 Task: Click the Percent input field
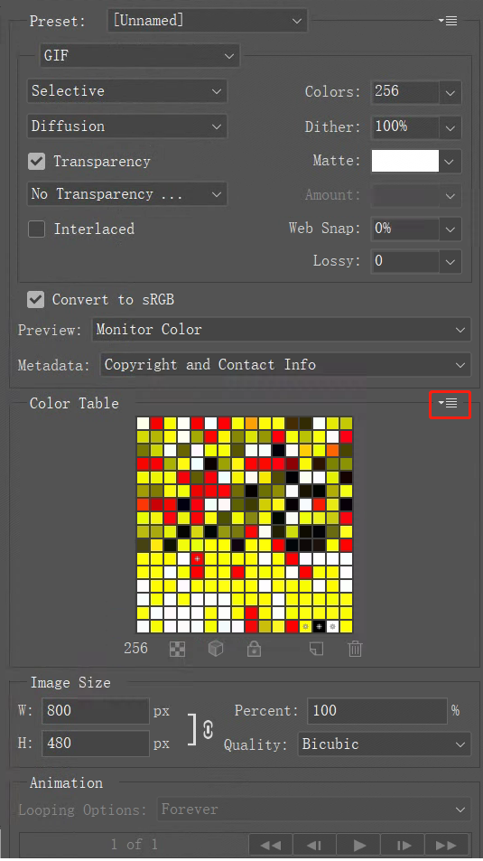pyautogui.click(x=377, y=711)
